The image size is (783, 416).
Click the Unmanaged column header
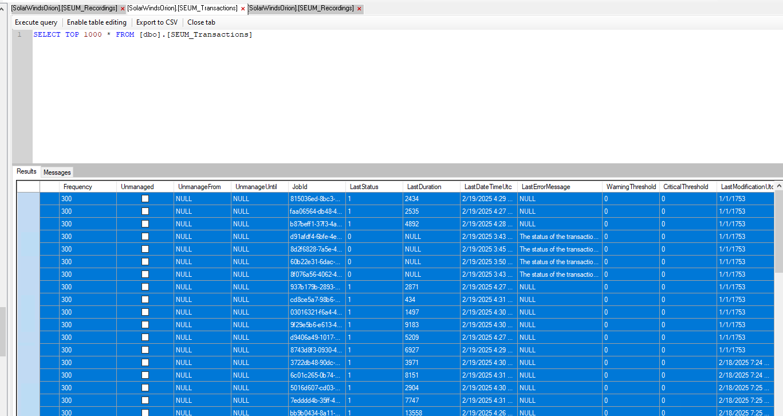click(145, 187)
